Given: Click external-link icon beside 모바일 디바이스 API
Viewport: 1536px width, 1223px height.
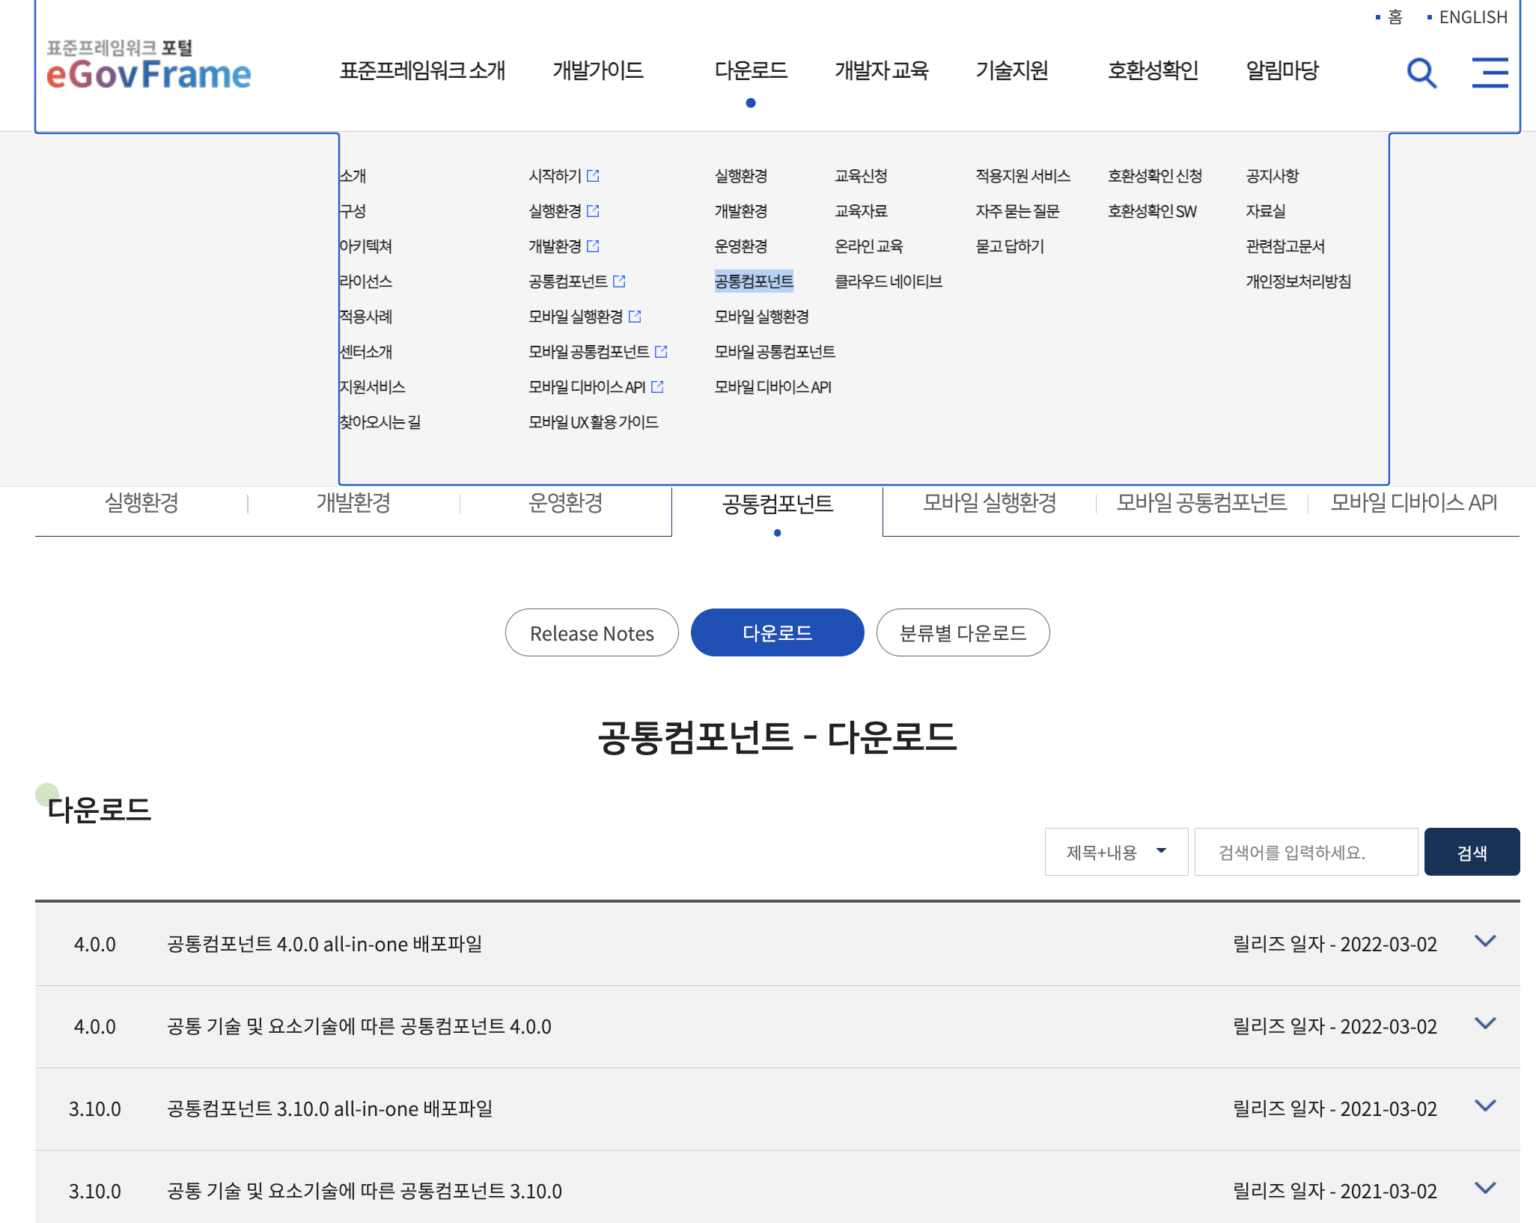Looking at the screenshot, I should (657, 387).
